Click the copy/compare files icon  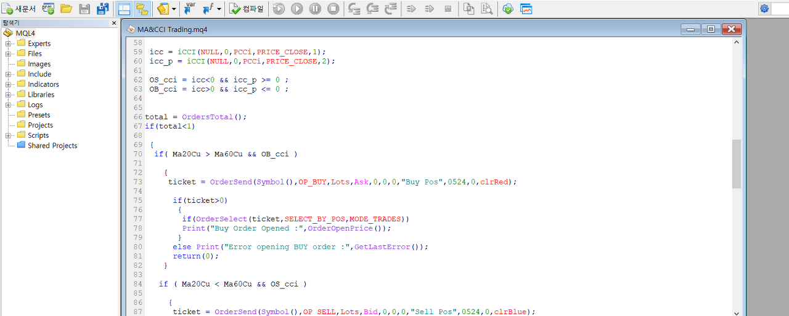click(469, 9)
